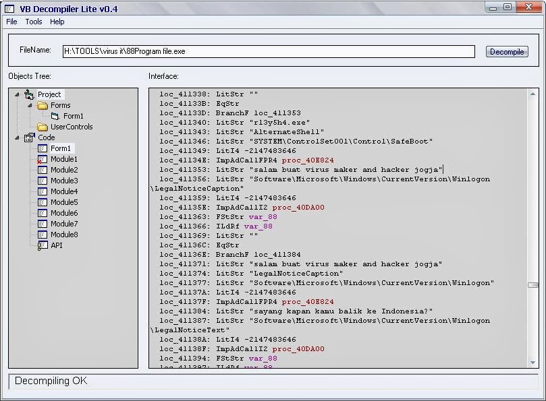Click red proc_40DA00 at loc_41135E
This screenshot has height=401, width=546.
tap(298, 208)
